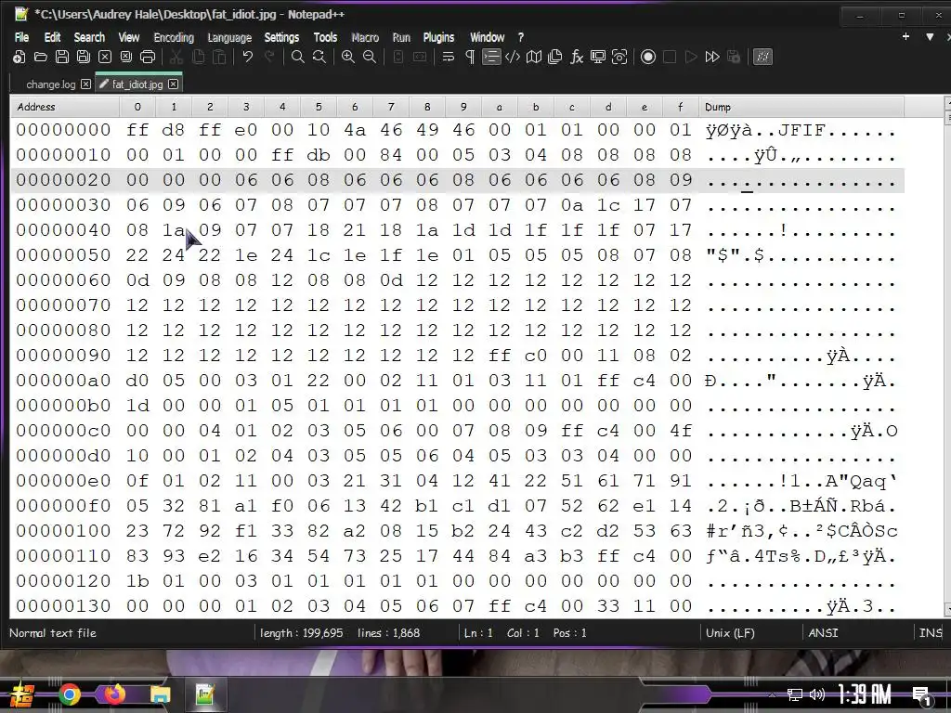This screenshot has width=951, height=713.
Task: Open the Encoding menu
Action: click(x=174, y=37)
